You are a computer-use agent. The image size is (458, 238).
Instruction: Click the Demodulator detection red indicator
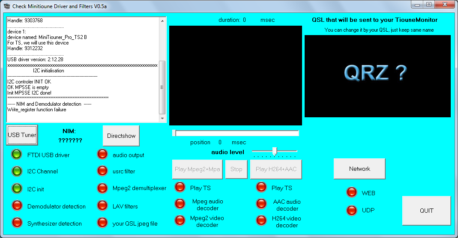pos(17,205)
